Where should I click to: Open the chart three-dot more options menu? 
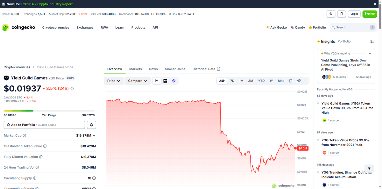306,81
